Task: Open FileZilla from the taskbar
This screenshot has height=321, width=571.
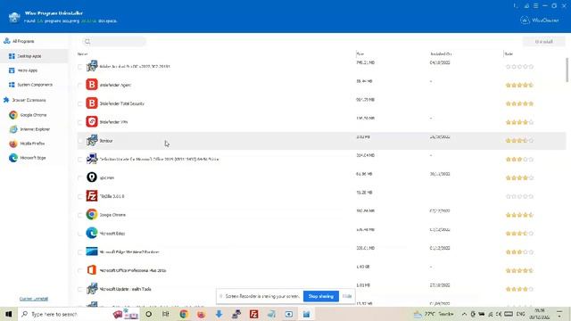Action: (253, 314)
